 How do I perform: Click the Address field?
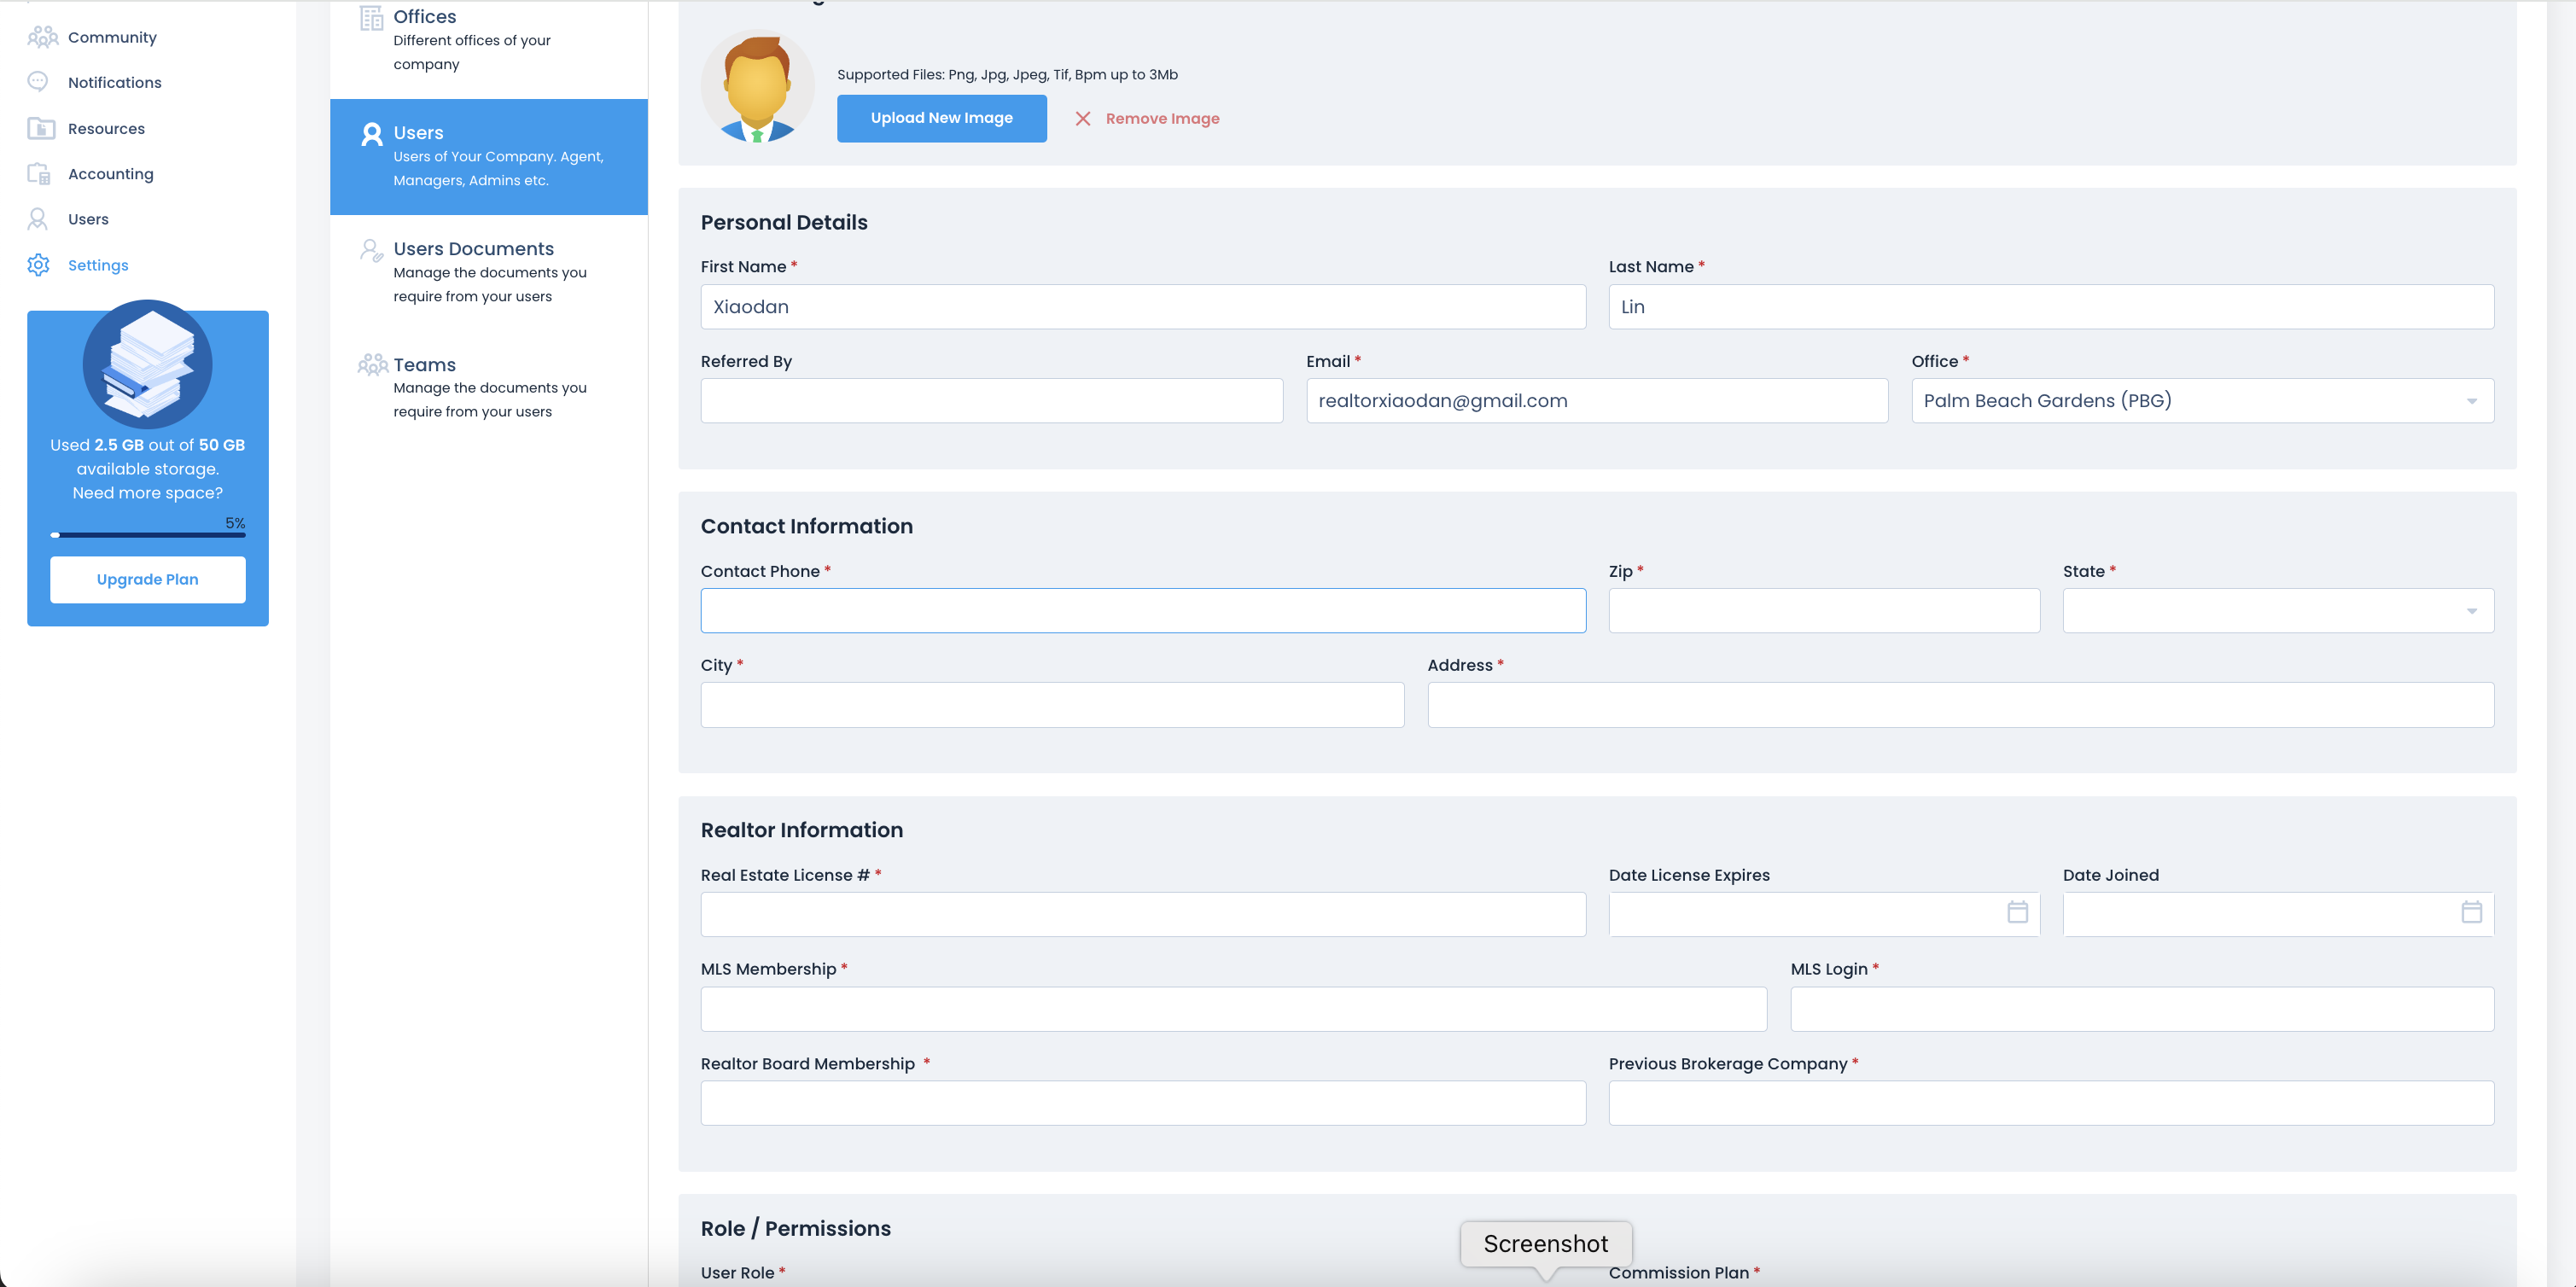click(1960, 705)
